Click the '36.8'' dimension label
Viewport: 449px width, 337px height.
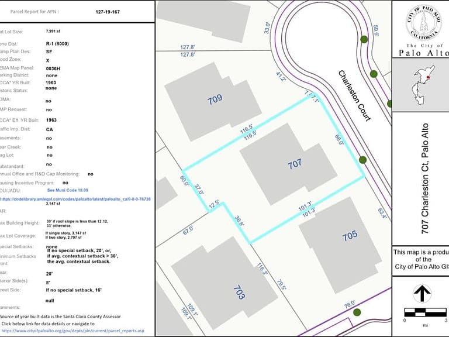(x=239, y=221)
